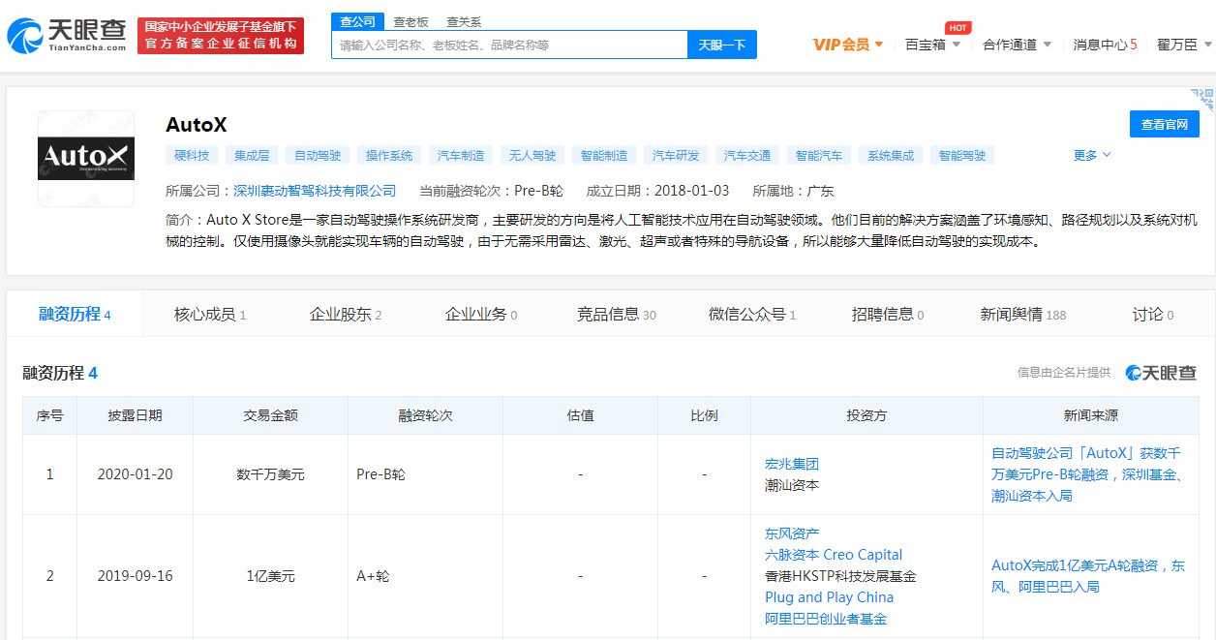Click the 汽车研发 tag
1216x640 pixels.
(x=676, y=155)
